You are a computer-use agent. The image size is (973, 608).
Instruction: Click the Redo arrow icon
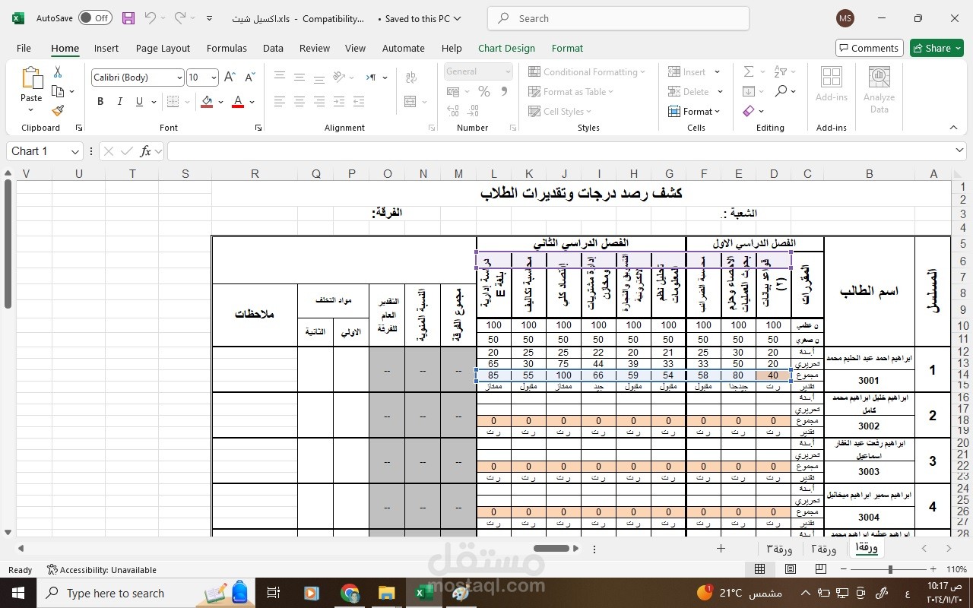click(180, 18)
